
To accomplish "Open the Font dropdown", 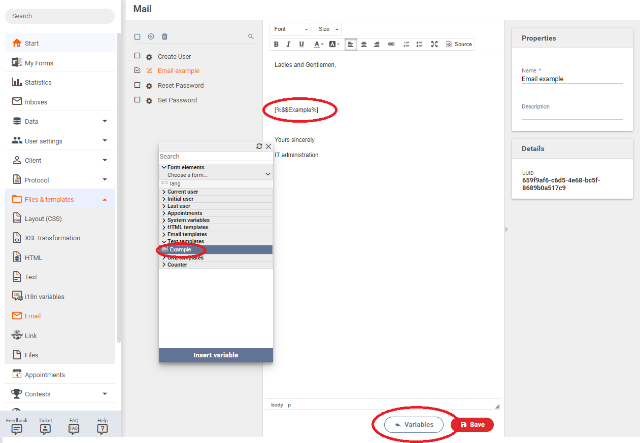I will point(291,29).
